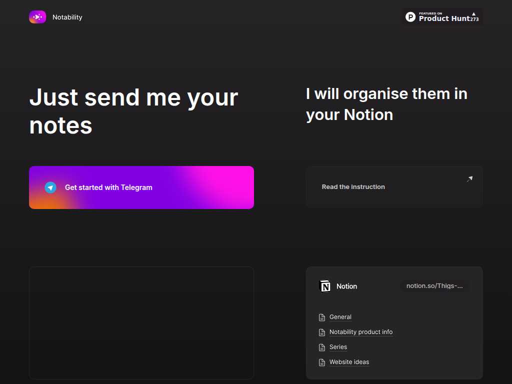Click the Notability logo icon
The image size is (512, 384).
[37, 17]
